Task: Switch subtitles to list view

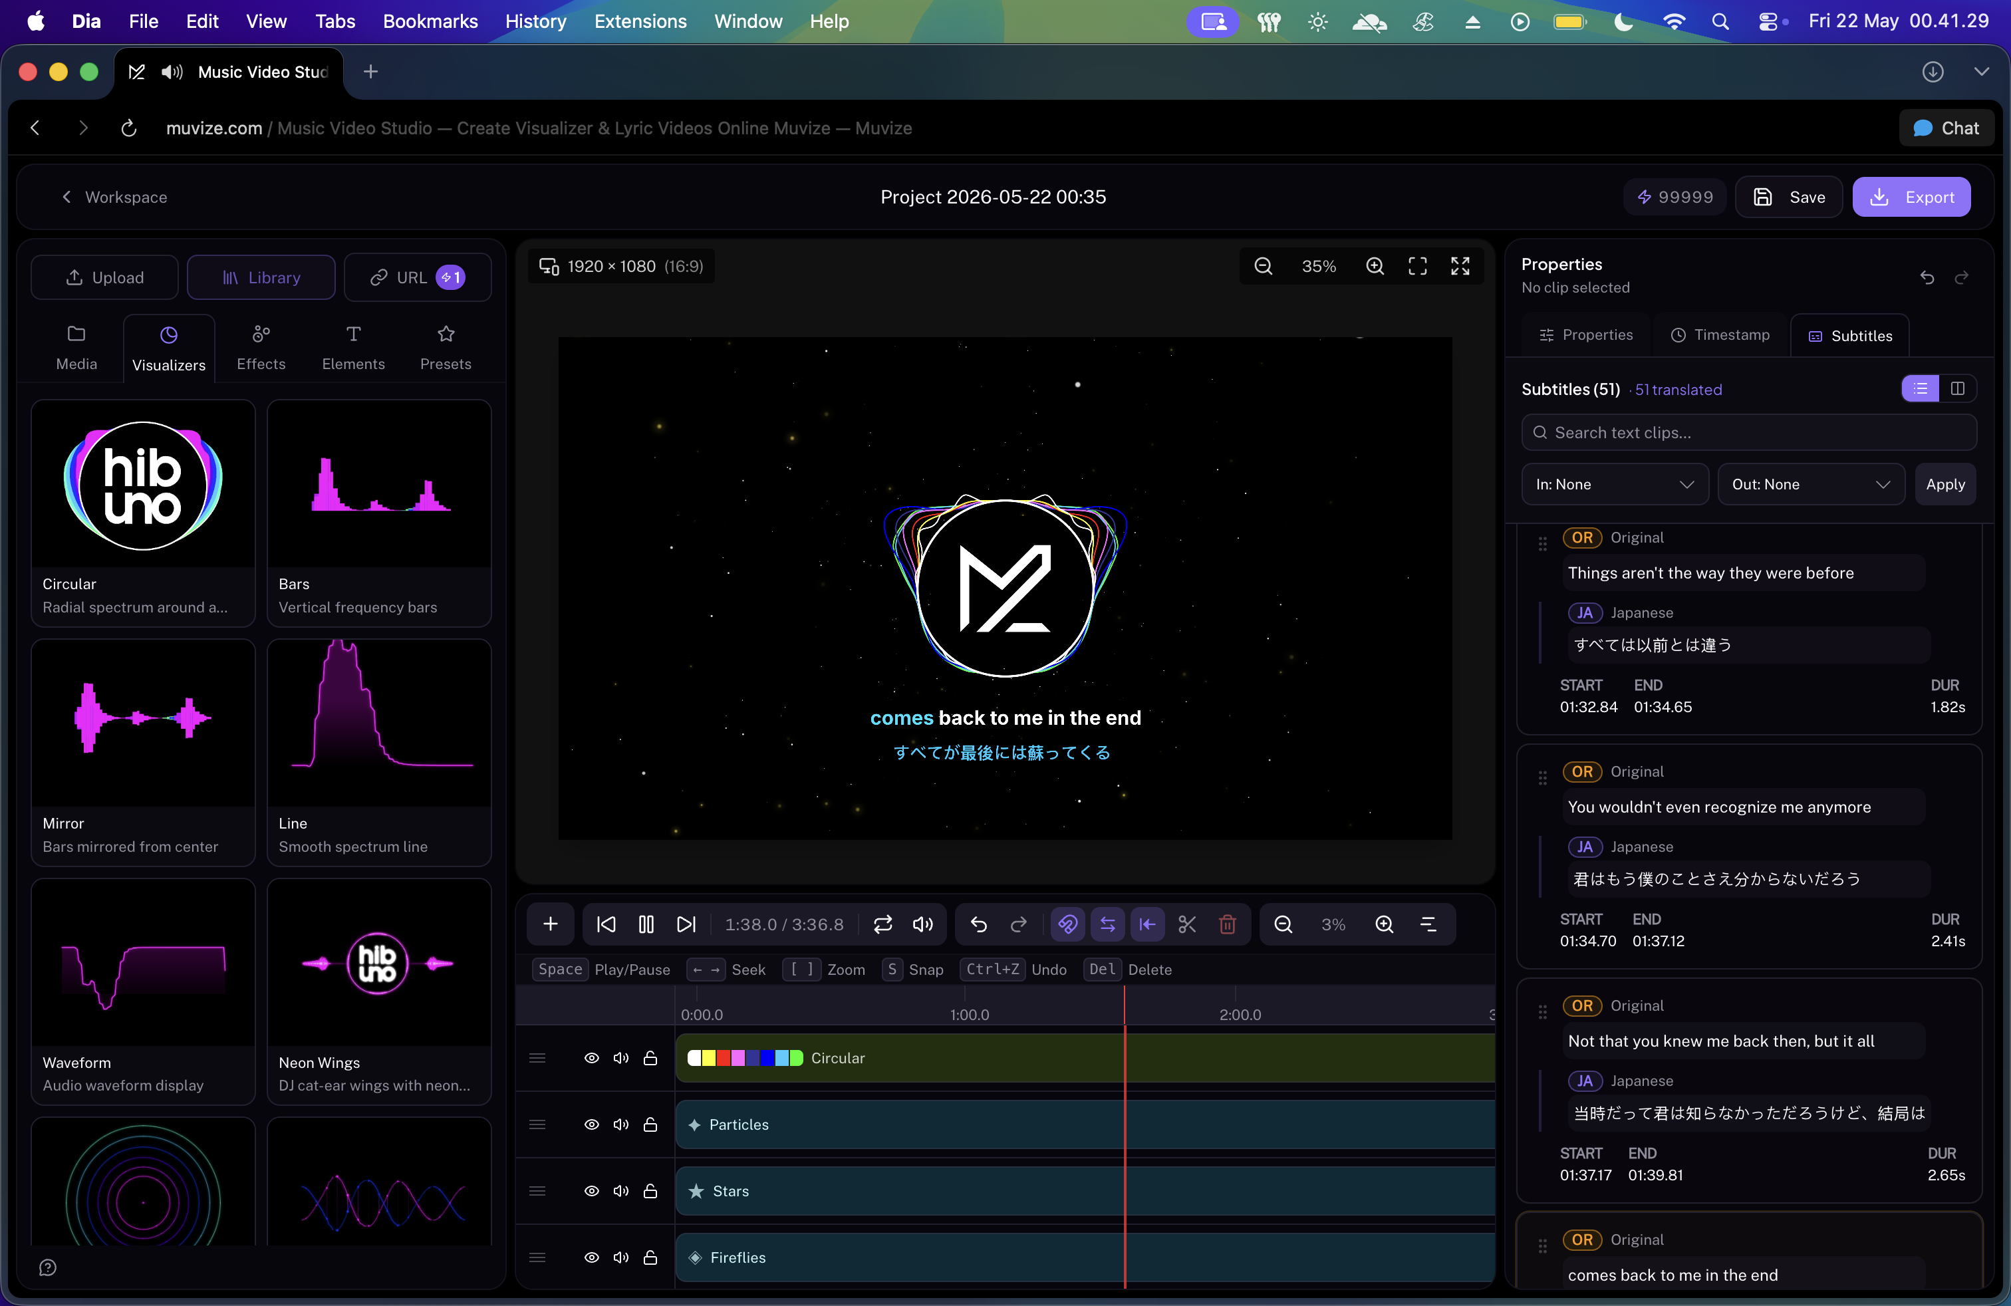Action: coord(1921,388)
